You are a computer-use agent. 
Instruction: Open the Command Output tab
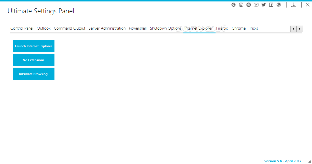[70, 28]
